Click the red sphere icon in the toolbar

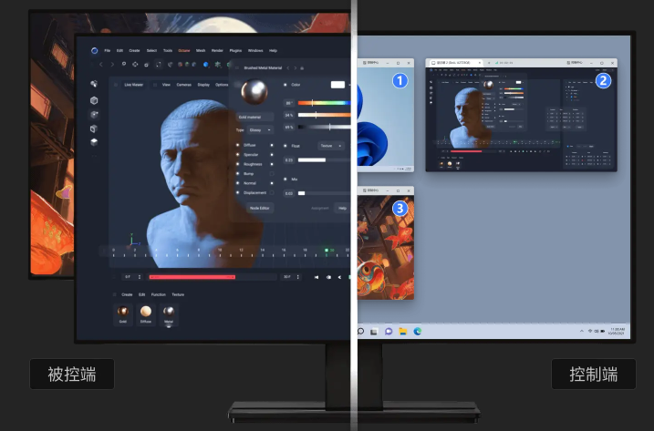click(181, 65)
